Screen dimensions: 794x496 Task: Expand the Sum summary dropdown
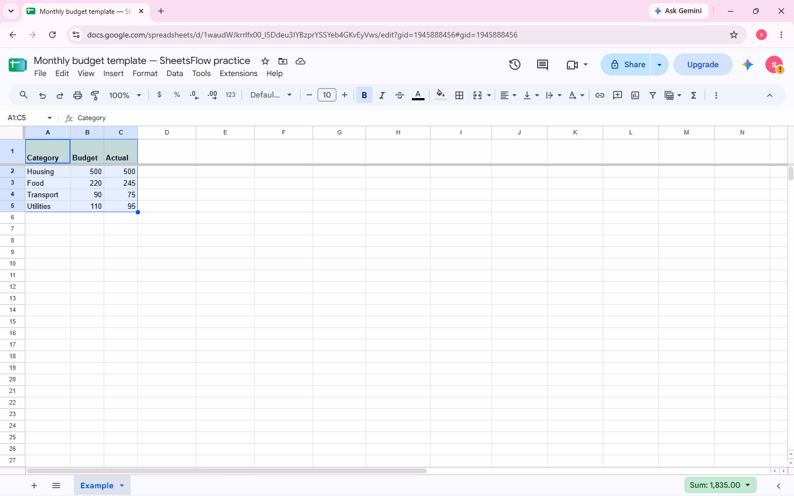pos(720,485)
